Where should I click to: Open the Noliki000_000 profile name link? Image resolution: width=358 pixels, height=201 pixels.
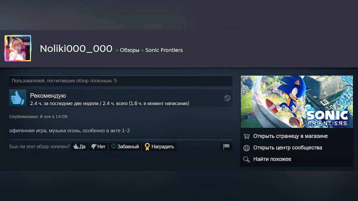point(76,49)
